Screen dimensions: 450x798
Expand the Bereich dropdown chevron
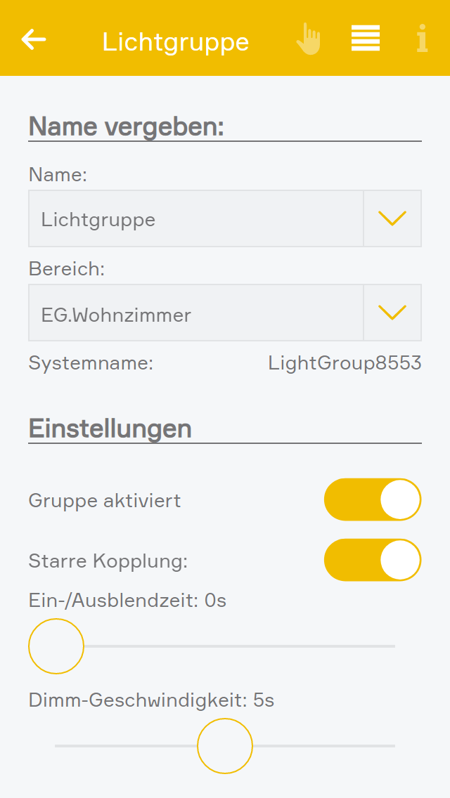pos(392,313)
